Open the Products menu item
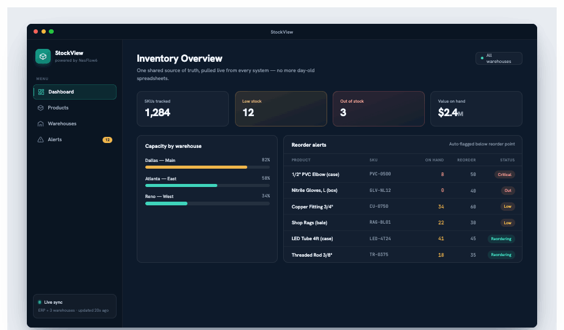The image size is (564, 330). pyautogui.click(x=75, y=108)
